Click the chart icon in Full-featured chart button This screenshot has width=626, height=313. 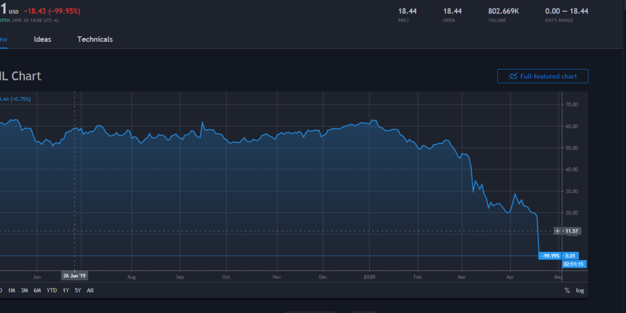513,76
